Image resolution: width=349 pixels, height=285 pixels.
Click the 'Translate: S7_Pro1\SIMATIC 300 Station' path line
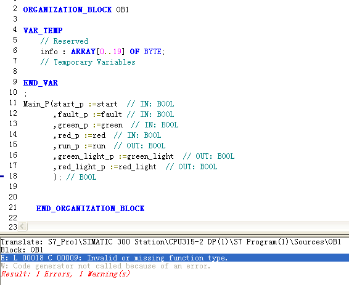(x=171, y=242)
